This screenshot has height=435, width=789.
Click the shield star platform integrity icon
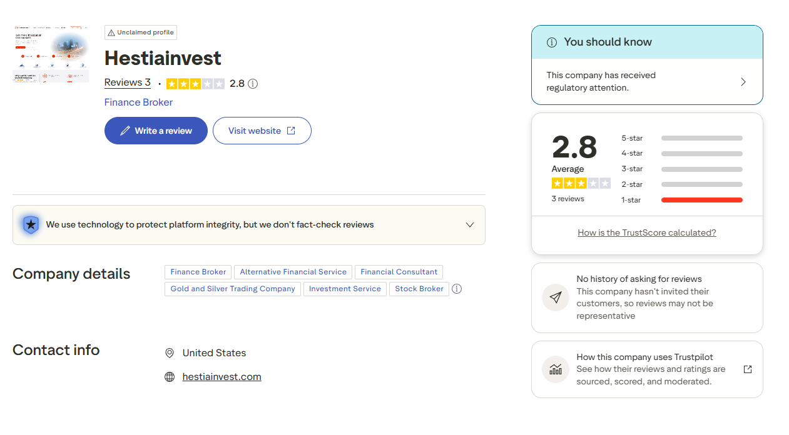click(x=31, y=224)
